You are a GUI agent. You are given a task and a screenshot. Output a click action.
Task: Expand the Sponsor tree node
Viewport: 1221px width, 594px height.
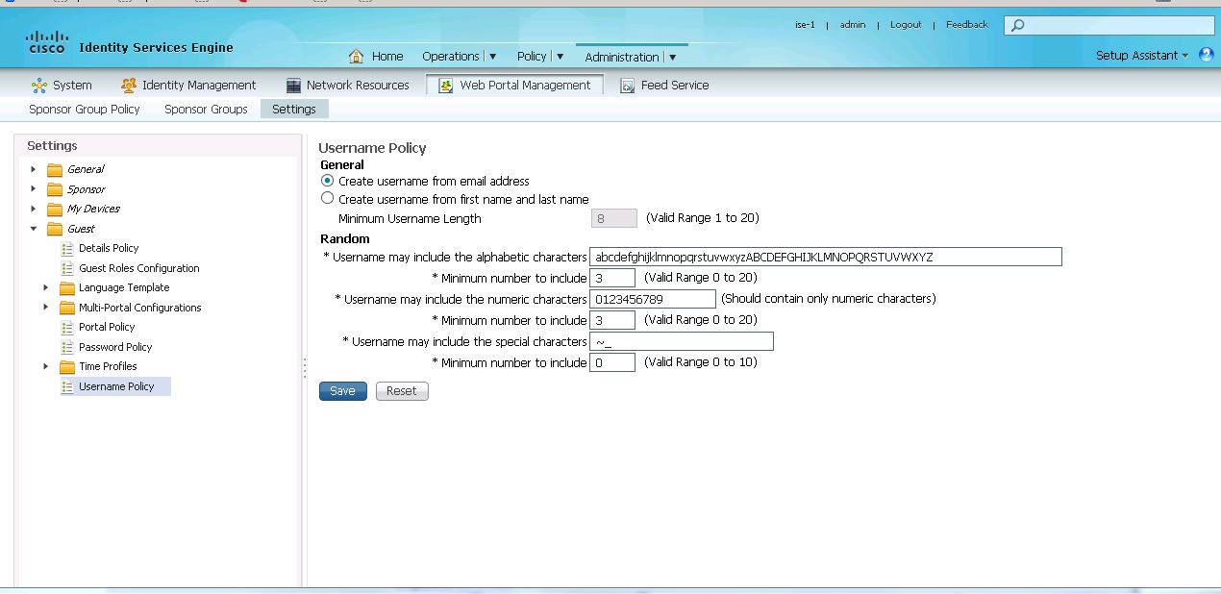point(34,189)
